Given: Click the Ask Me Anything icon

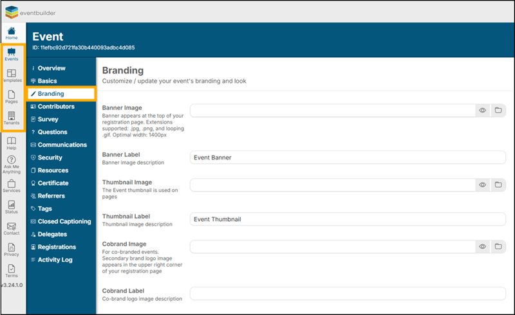Looking at the screenshot, I should click(12, 163).
